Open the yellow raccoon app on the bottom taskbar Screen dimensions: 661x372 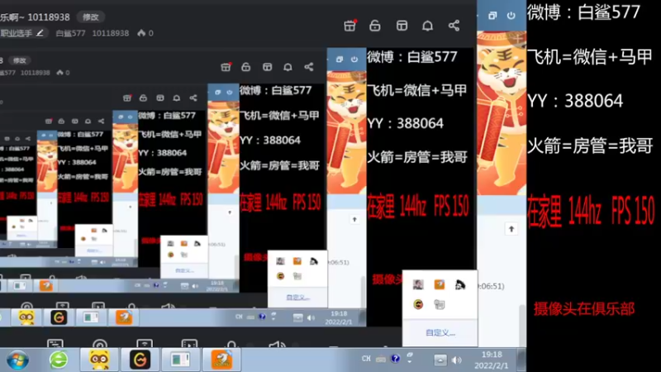pyautogui.click(x=99, y=360)
